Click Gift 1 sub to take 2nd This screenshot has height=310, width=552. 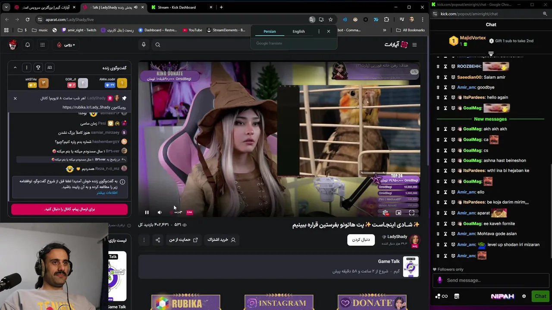511,41
